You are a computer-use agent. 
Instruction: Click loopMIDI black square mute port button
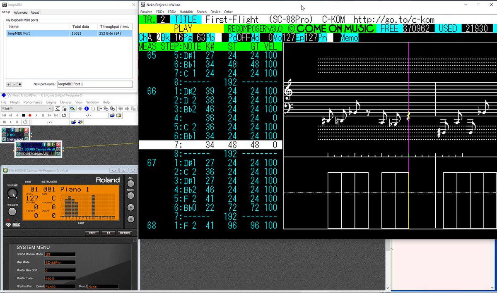point(19,84)
